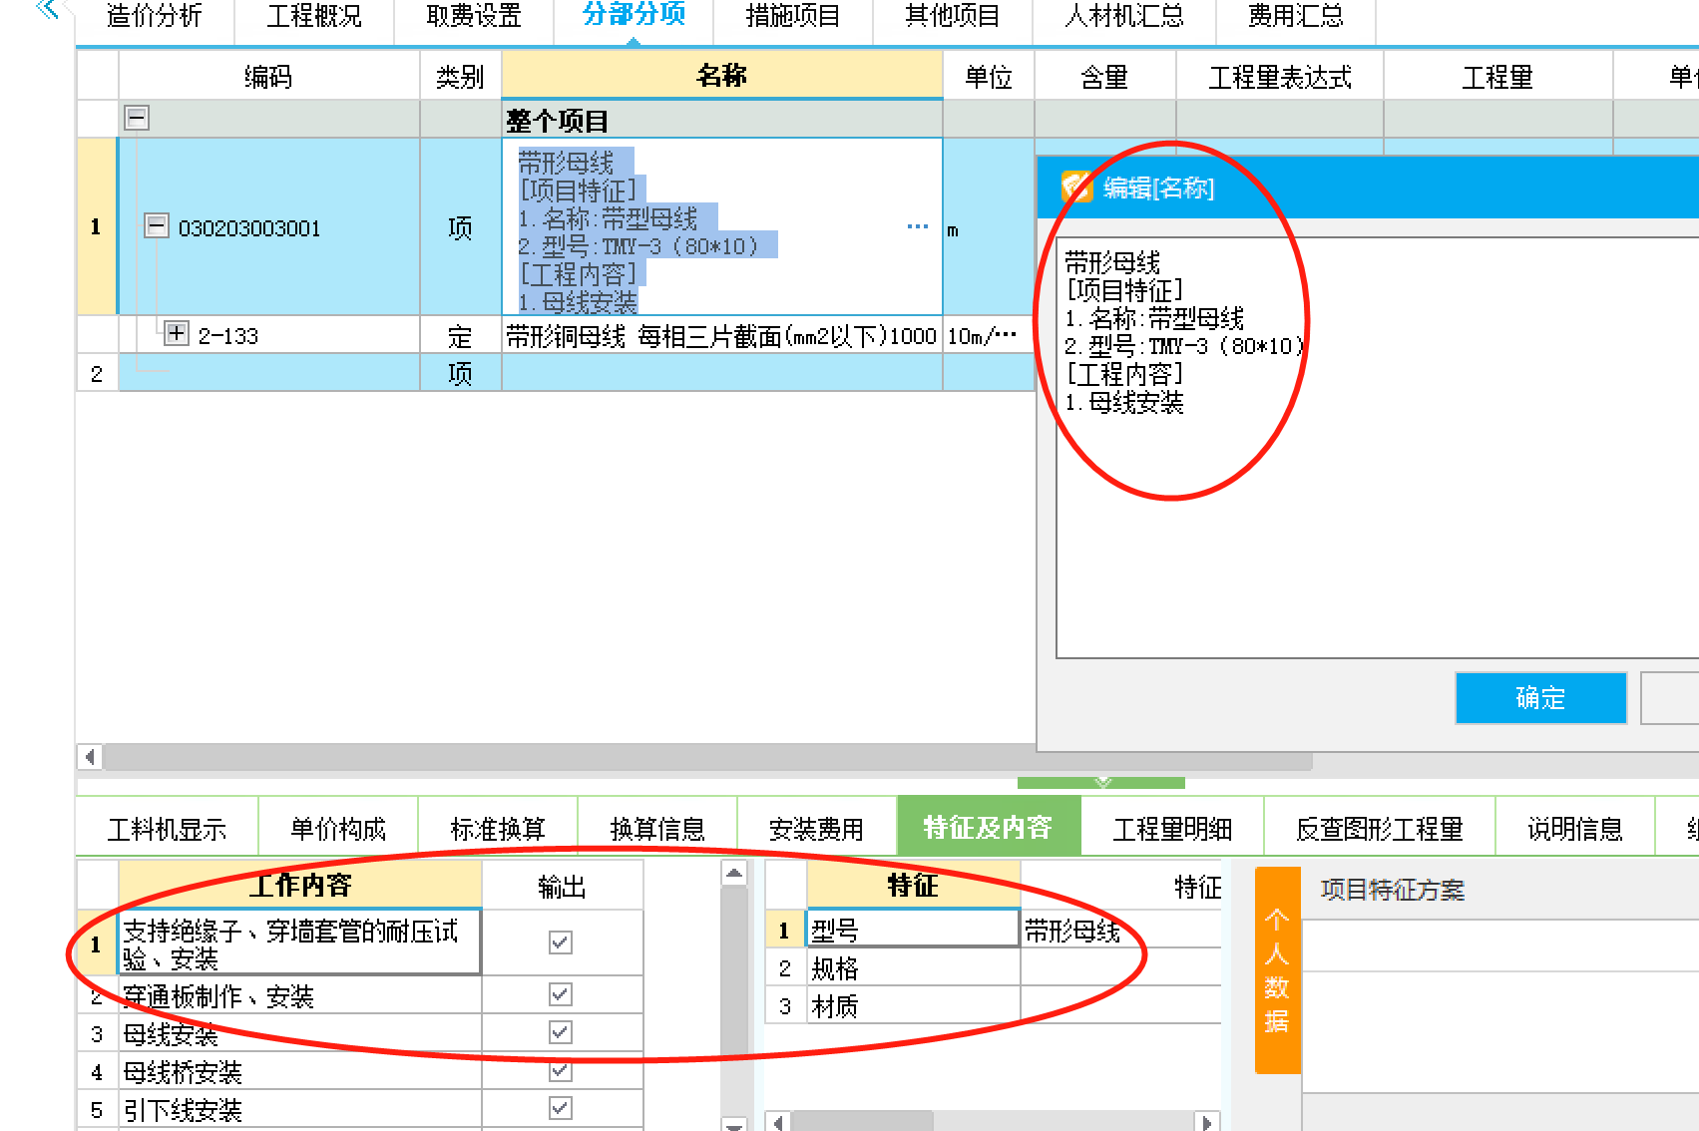Viewport: 1699px width, 1131px height.
Task: Click feature table horizontal scrollbar right arrow
Action: click(x=1207, y=1121)
